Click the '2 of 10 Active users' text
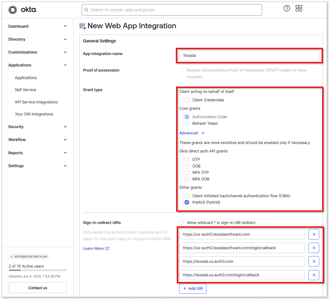330x300 pixels. coord(26,266)
